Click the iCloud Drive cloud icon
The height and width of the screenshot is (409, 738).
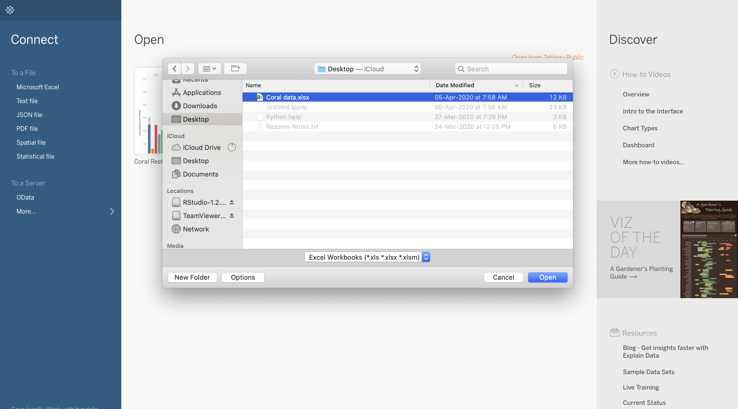point(176,147)
